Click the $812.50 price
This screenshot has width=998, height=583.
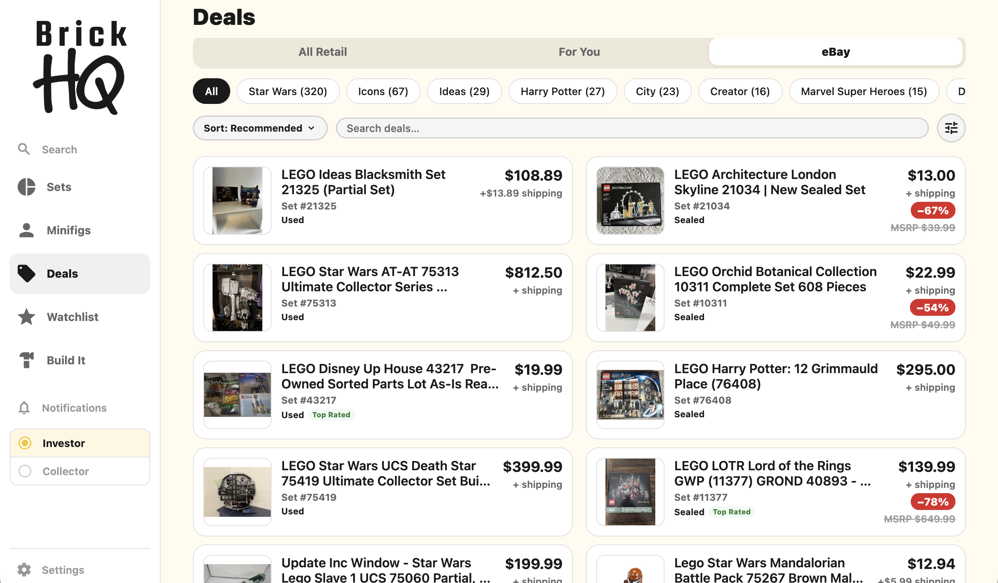(x=534, y=272)
